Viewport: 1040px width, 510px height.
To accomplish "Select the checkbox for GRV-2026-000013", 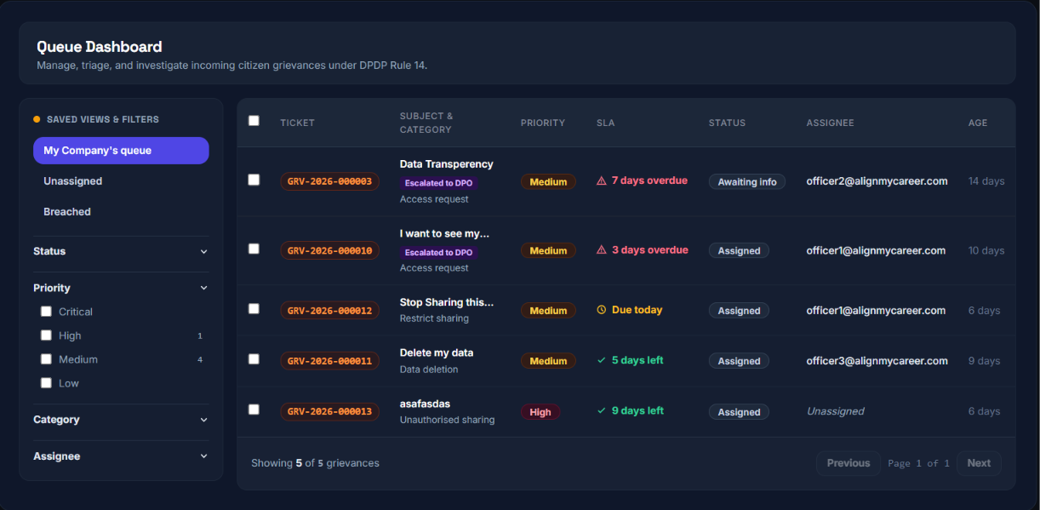I will coord(254,410).
